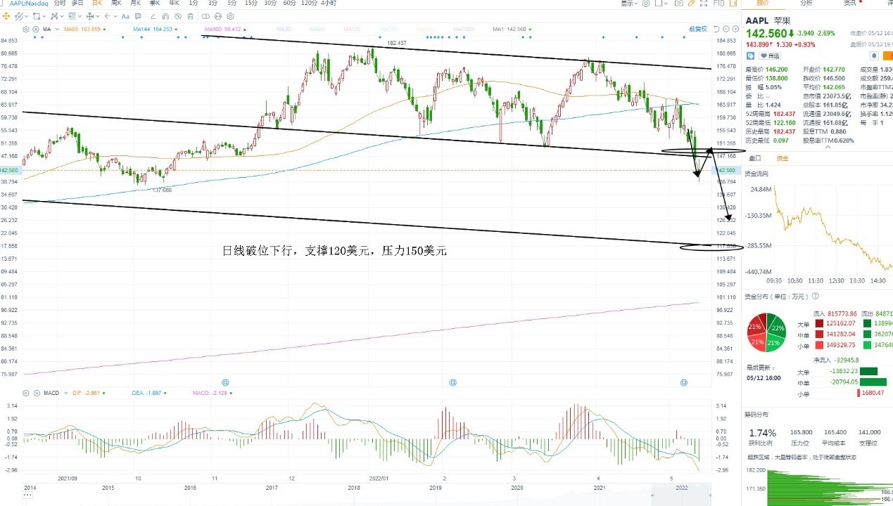This screenshot has width=893, height=506.
Task: Switch to 60分 interval
Action: (289, 4)
